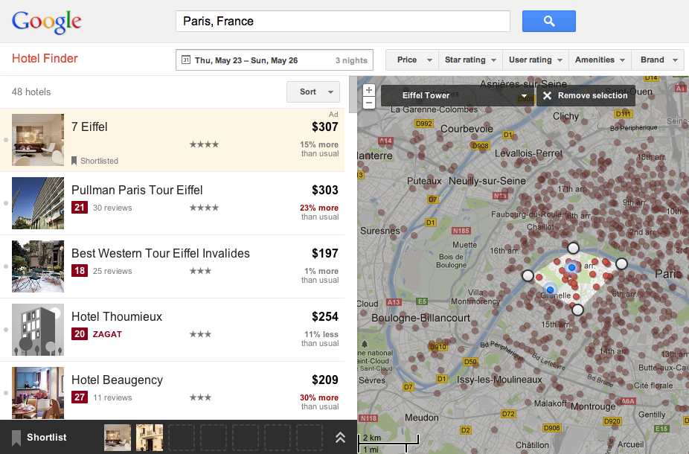Click the Shortlisted bookmark on 7 Eiffel
The image size is (689, 454).
click(74, 161)
